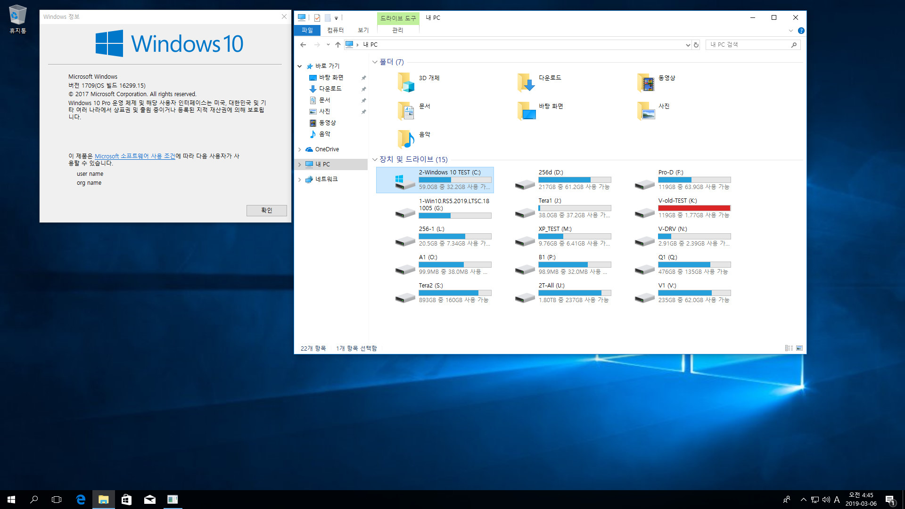Screen dimensions: 905x509
Task: Select 바탕 화면 in navigation pane
Action: coord(331,78)
